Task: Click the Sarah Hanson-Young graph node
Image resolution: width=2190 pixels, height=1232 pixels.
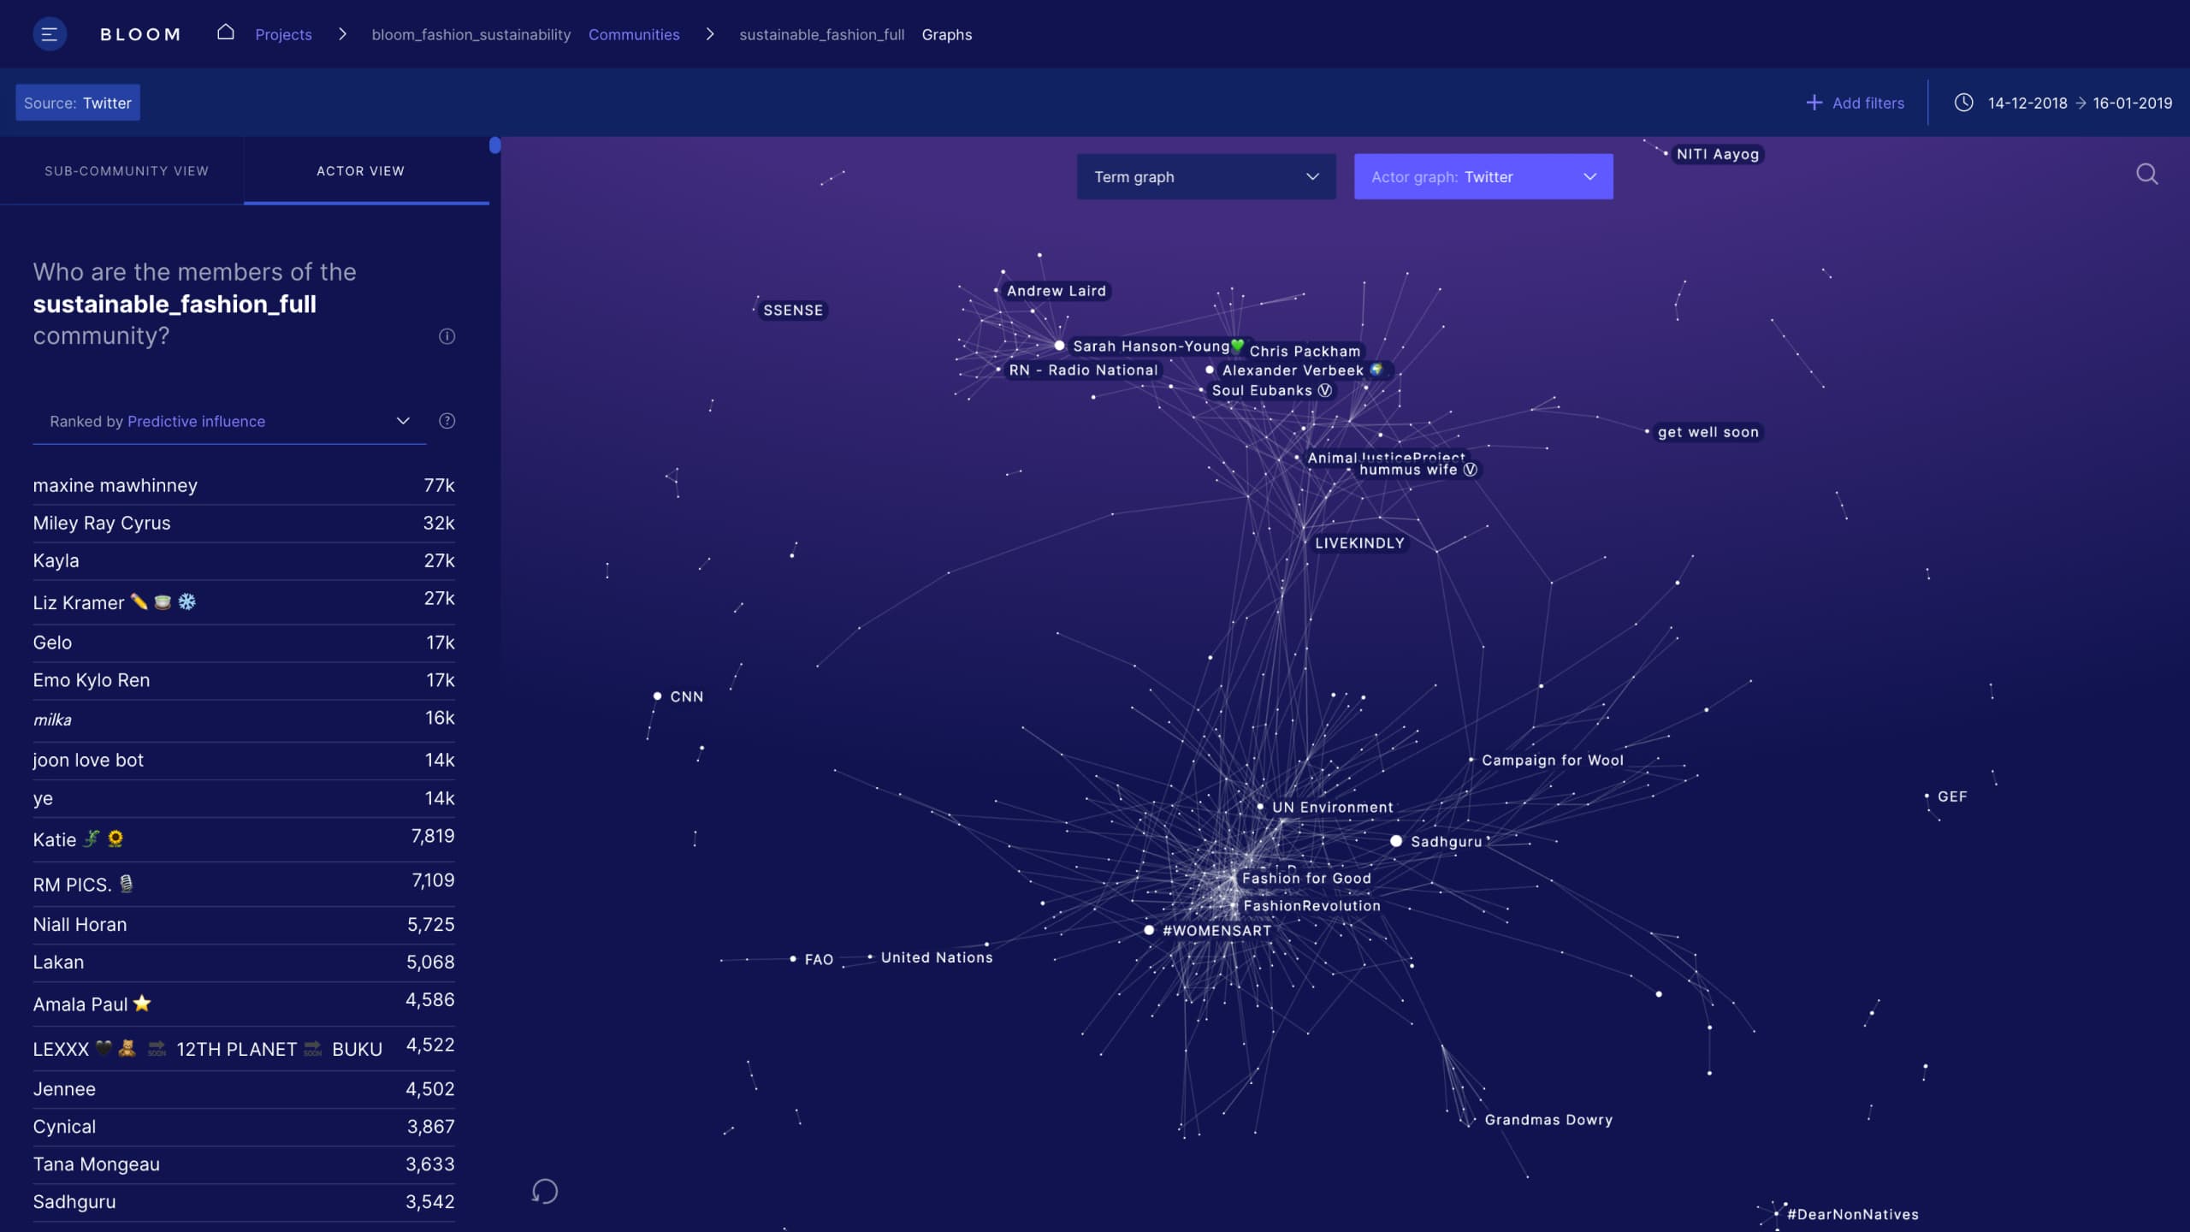Action: pos(1059,346)
